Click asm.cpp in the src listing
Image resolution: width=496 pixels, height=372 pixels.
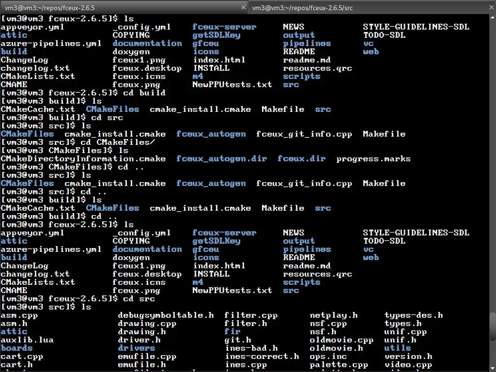tap(19, 315)
